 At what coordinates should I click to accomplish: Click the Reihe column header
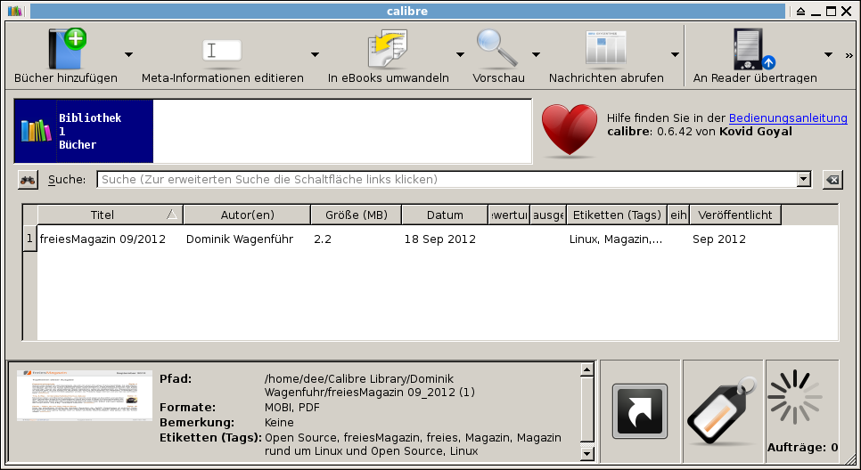tap(678, 215)
